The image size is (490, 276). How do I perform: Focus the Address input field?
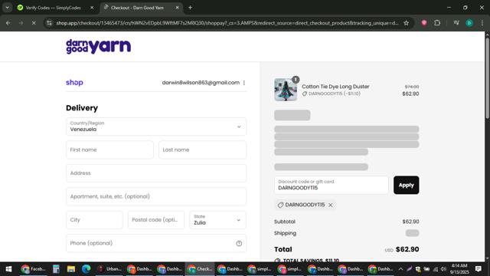pyautogui.click(x=156, y=173)
